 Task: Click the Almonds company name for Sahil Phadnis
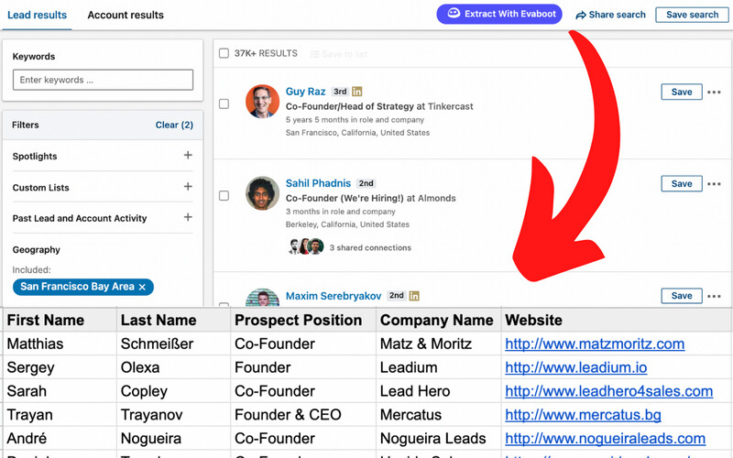[x=437, y=198]
